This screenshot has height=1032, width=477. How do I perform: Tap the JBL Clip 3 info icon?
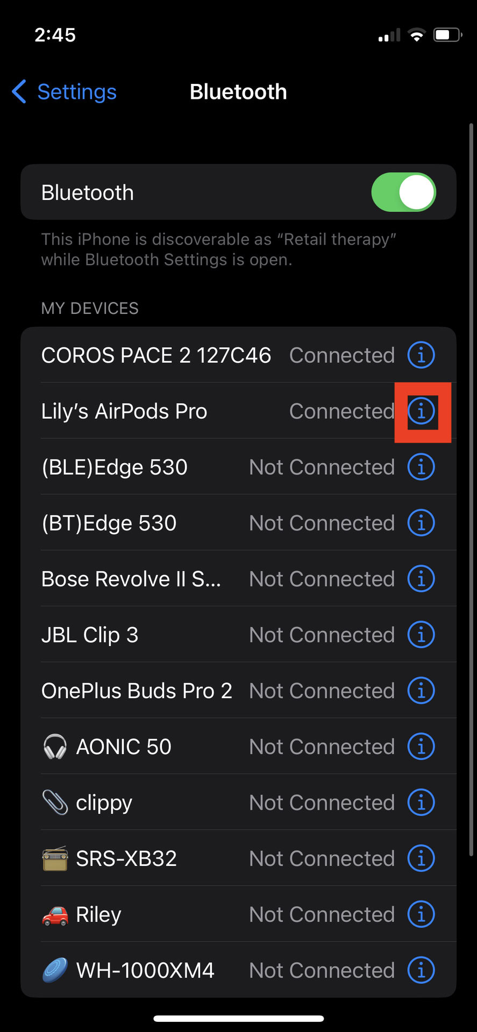point(421,635)
